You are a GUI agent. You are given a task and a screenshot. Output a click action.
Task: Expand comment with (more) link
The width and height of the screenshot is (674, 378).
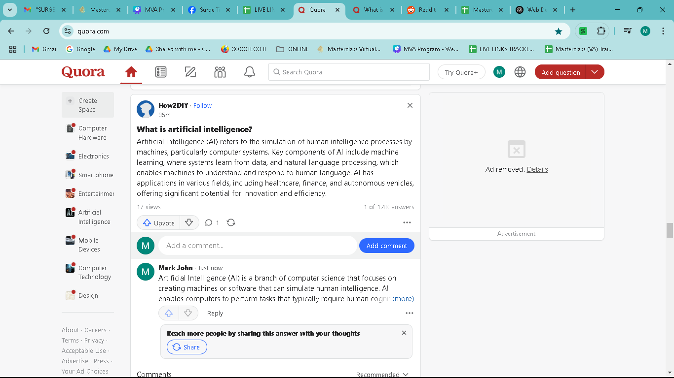403,299
